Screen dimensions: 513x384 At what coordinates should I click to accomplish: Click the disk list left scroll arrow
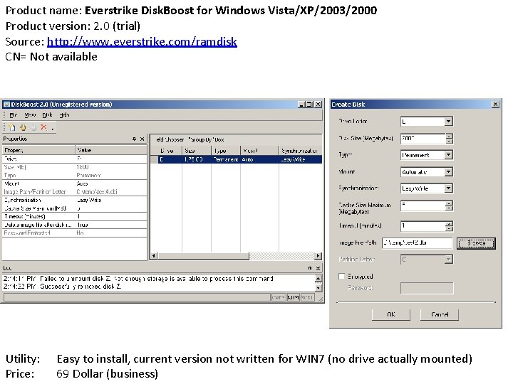point(154,256)
